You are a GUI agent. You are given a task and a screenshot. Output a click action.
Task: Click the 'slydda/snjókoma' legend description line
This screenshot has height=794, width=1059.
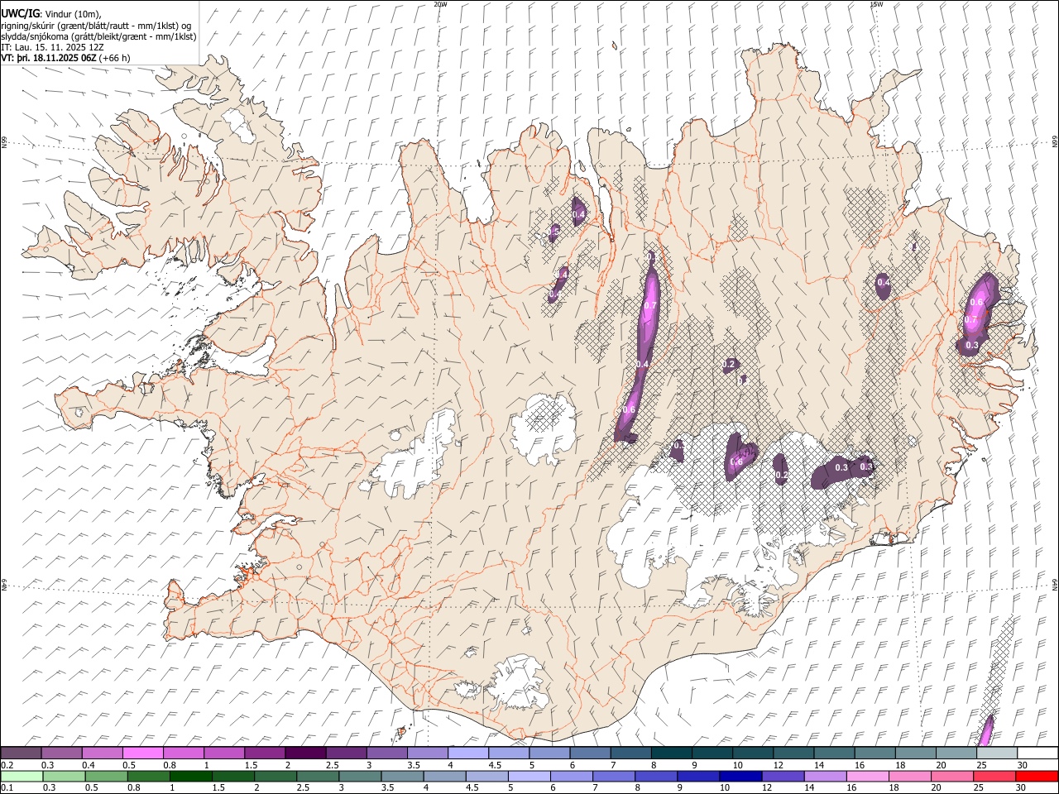coord(98,36)
